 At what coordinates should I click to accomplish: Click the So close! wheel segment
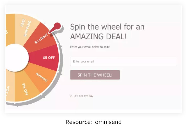pyautogui.click(x=41, y=38)
